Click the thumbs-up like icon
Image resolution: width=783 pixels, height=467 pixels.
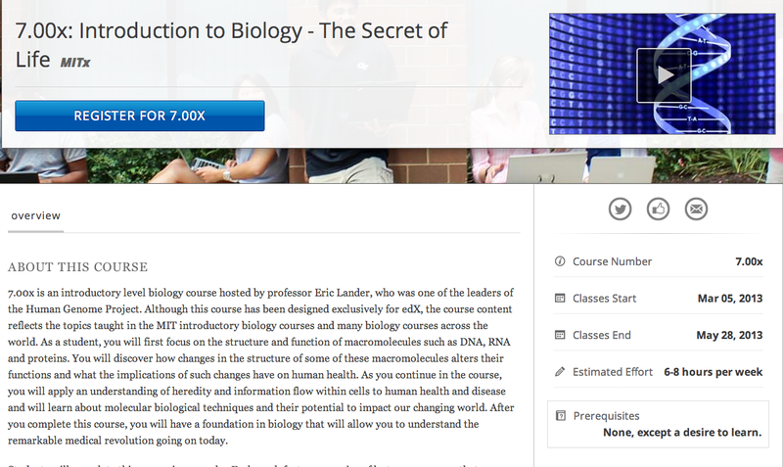[658, 209]
